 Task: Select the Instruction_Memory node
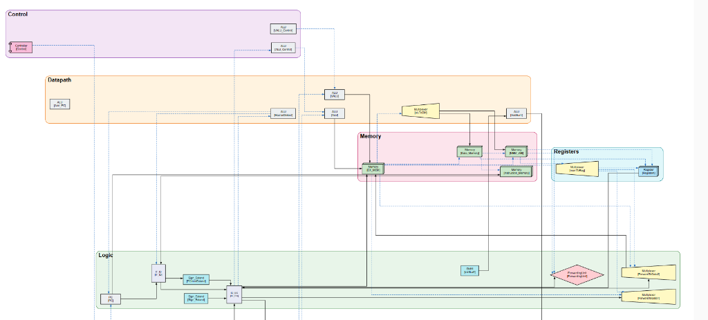coord(516,171)
